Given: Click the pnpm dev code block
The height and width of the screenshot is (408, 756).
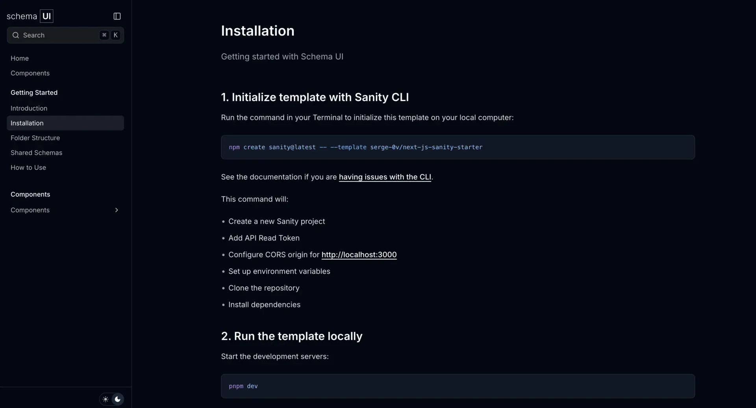Looking at the screenshot, I should tap(458, 386).
